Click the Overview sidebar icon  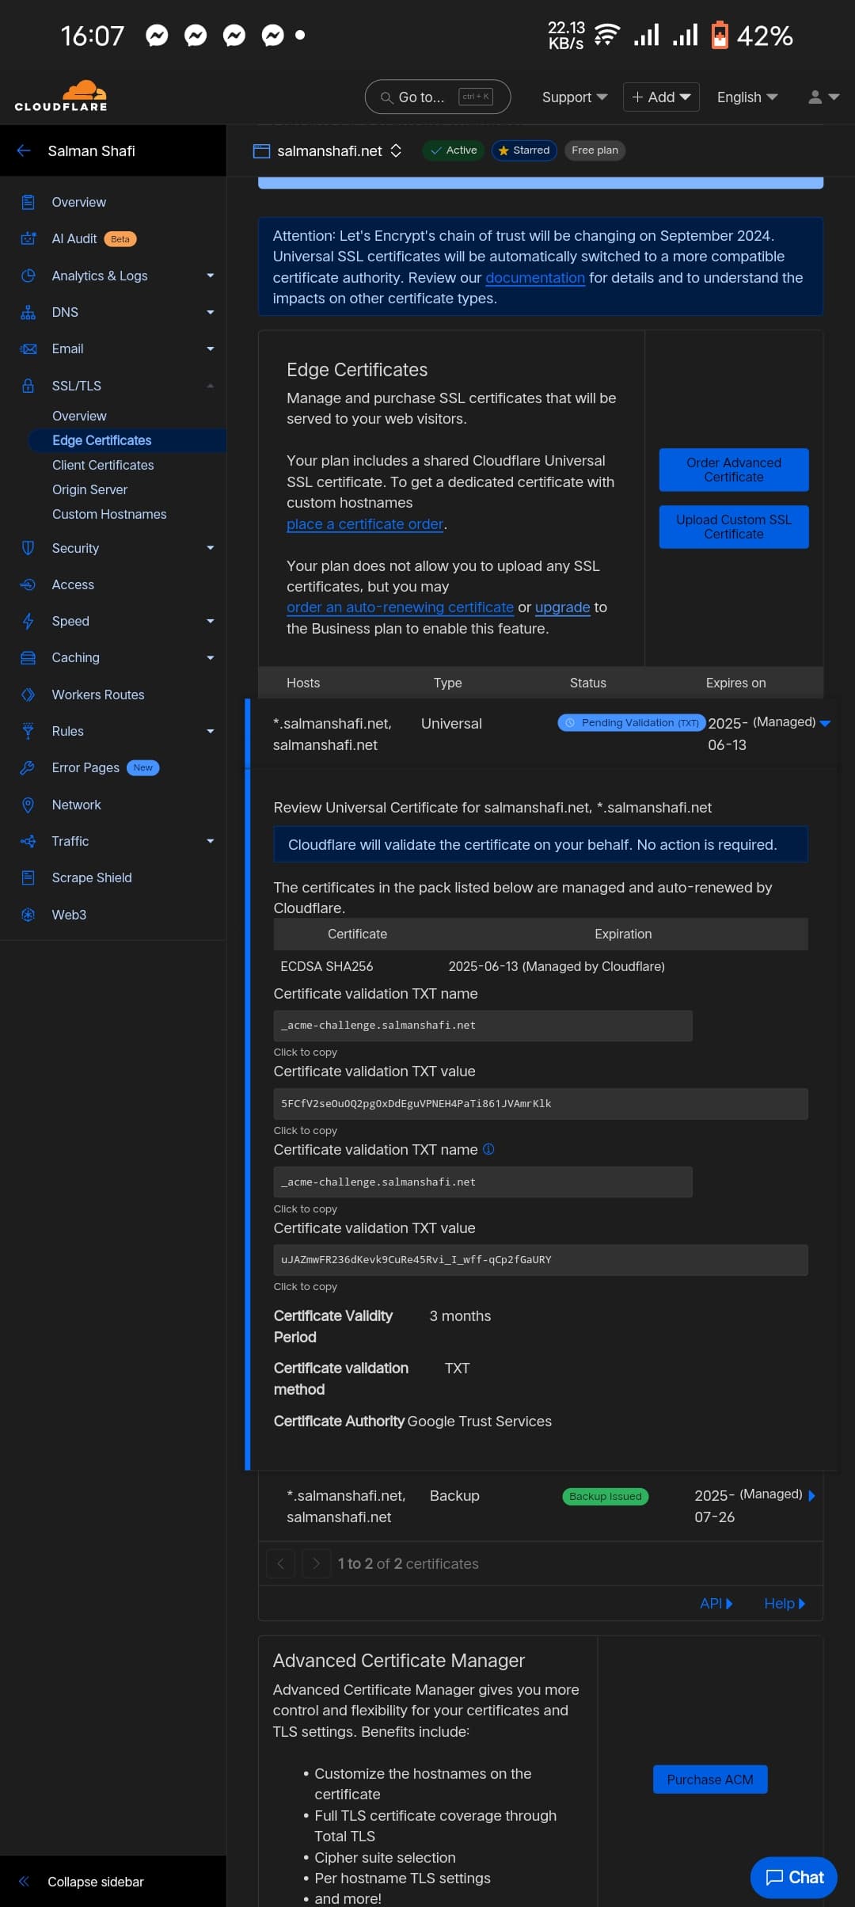click(x=28, y=202)
